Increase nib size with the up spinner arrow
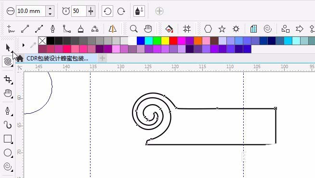The width and height of the screenshot is (315, 178). point(50,9)
